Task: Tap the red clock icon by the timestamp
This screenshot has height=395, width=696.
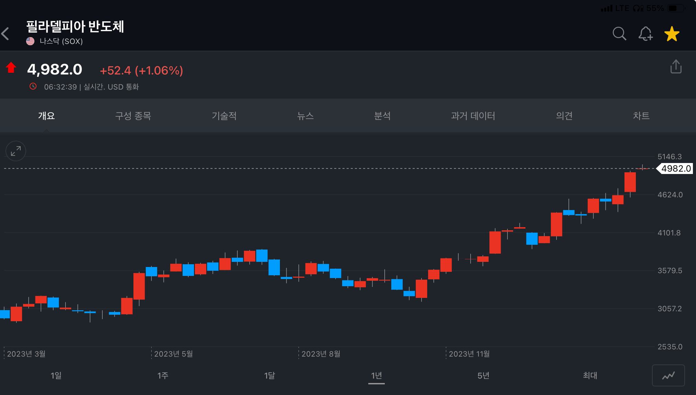Action: click(x=33, y=86)
